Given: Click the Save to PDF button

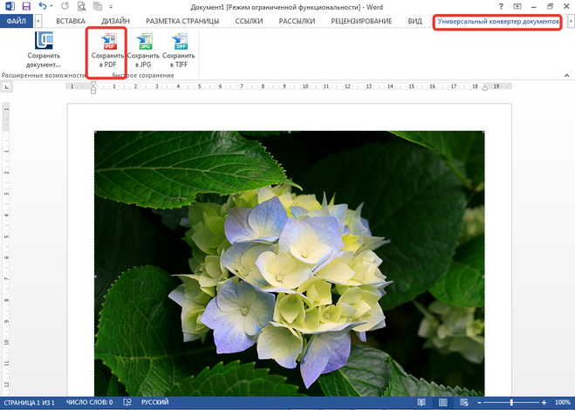Looking at the screenshot, I should pyautogui.click(x=107, y=51).
